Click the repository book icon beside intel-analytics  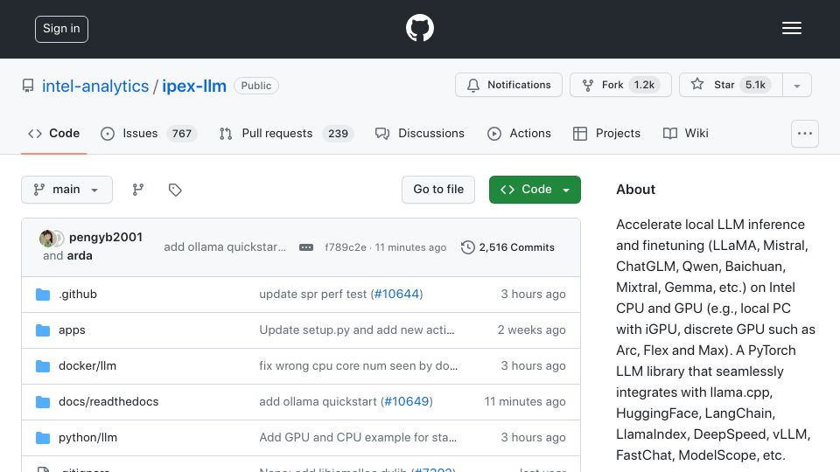28,86
